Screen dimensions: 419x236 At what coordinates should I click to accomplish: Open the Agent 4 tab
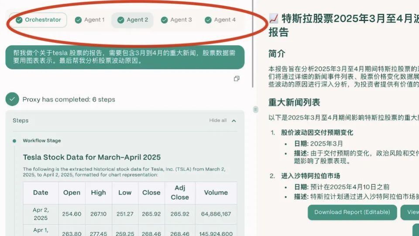tap(220, 20)
